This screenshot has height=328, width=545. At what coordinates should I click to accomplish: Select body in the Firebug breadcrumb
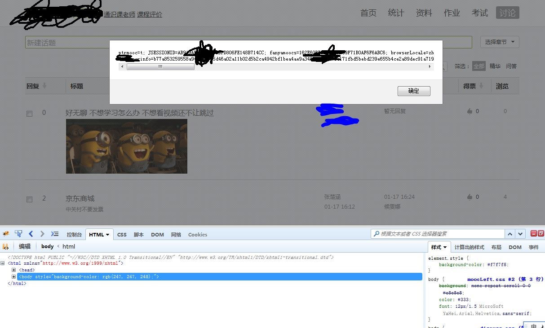pos(47,246)
